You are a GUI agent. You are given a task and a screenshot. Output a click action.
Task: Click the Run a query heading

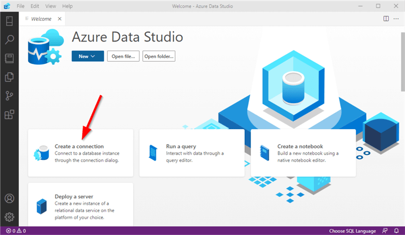[x=181, y=146]
